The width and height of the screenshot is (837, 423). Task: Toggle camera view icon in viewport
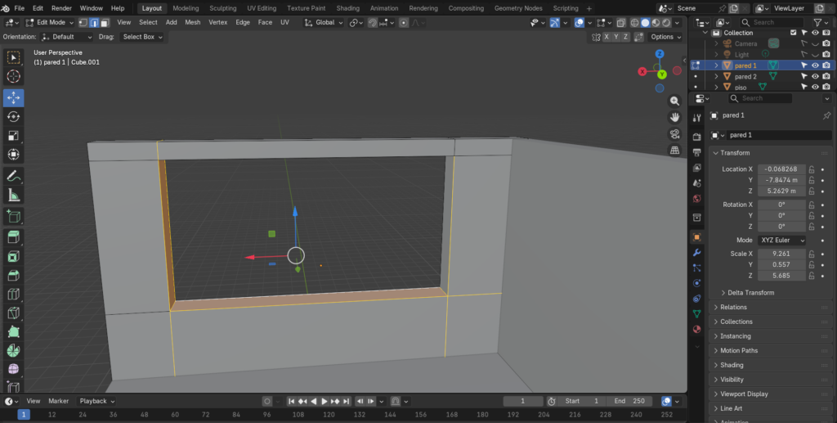pos(674,134)
